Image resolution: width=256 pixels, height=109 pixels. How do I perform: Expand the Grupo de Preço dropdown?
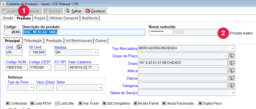pyautogui.click(x=226, y=56)
